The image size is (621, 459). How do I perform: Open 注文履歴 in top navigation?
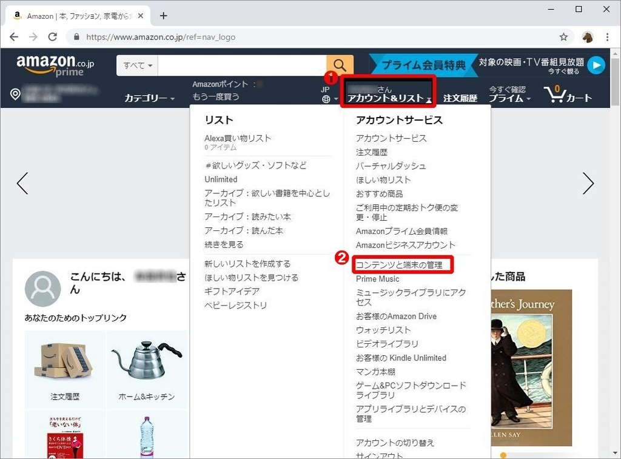pos(460,98)
